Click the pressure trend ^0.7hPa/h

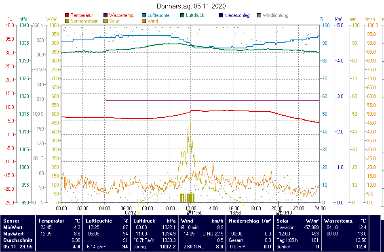pos(144,240)
